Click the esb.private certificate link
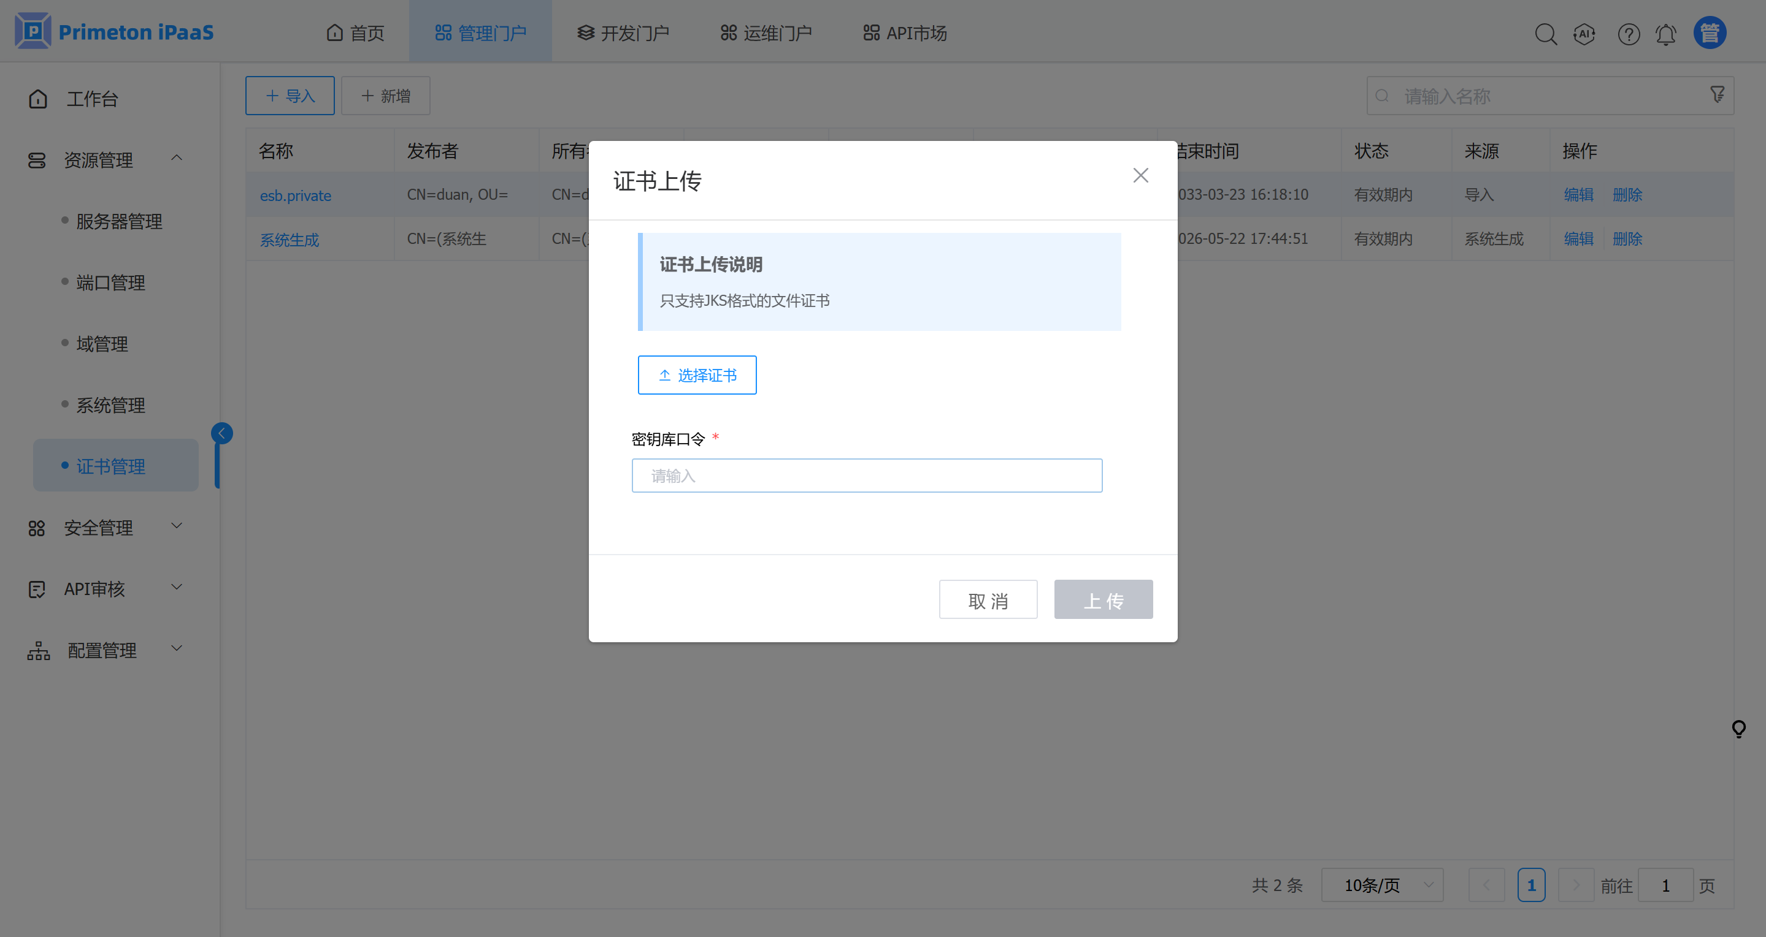The image size is (1766, 937). pos(295,195)
